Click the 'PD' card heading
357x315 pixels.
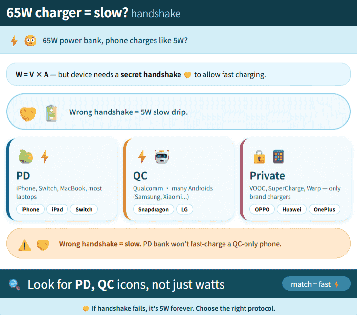[23, 176]
